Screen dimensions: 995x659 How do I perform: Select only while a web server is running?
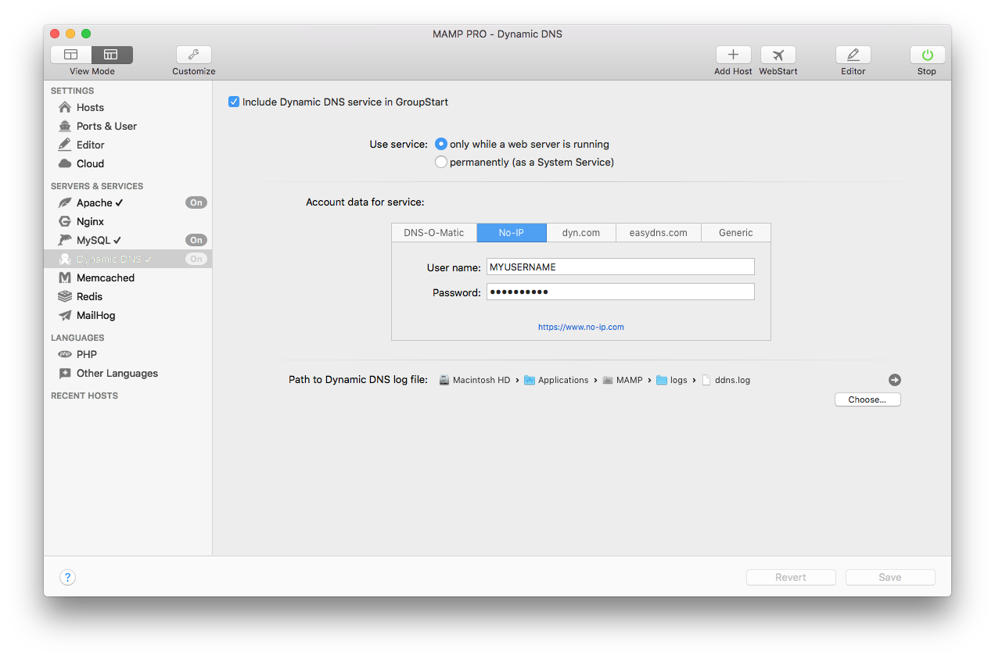tap(441, 144)
